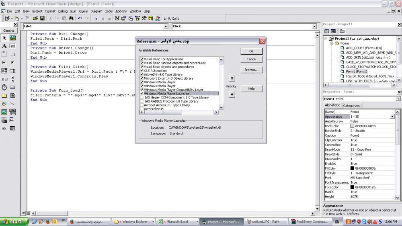Image resolution: width=402 pixels, height=226 pixels.
Task: Select the Image control in the toolbox
Action: [x=4, y=112]
